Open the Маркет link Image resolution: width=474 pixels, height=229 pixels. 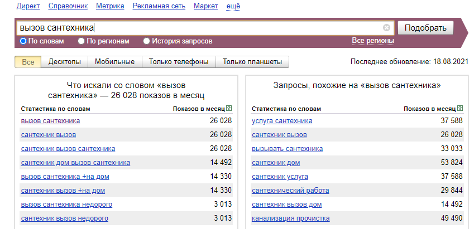(x=206, y=6)
